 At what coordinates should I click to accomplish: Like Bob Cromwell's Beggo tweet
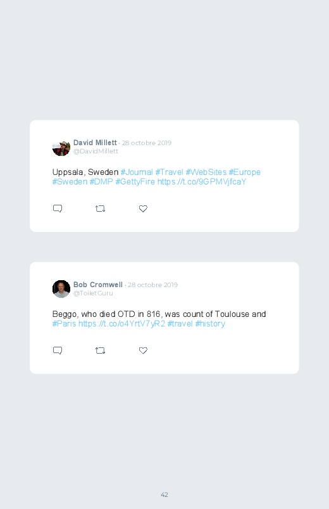tap(143, 351)
